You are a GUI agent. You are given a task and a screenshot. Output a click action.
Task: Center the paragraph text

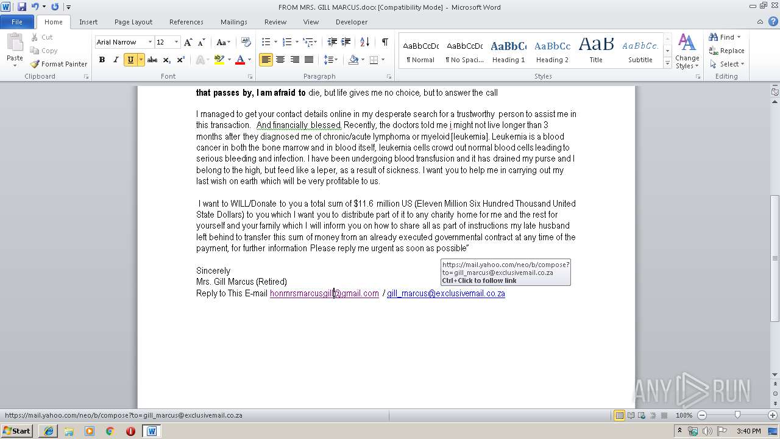coord(280,60)
